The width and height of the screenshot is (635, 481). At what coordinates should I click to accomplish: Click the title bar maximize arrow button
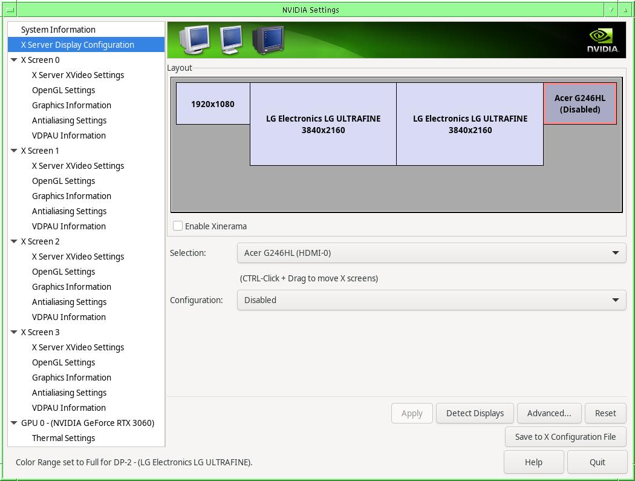(625, 10)
